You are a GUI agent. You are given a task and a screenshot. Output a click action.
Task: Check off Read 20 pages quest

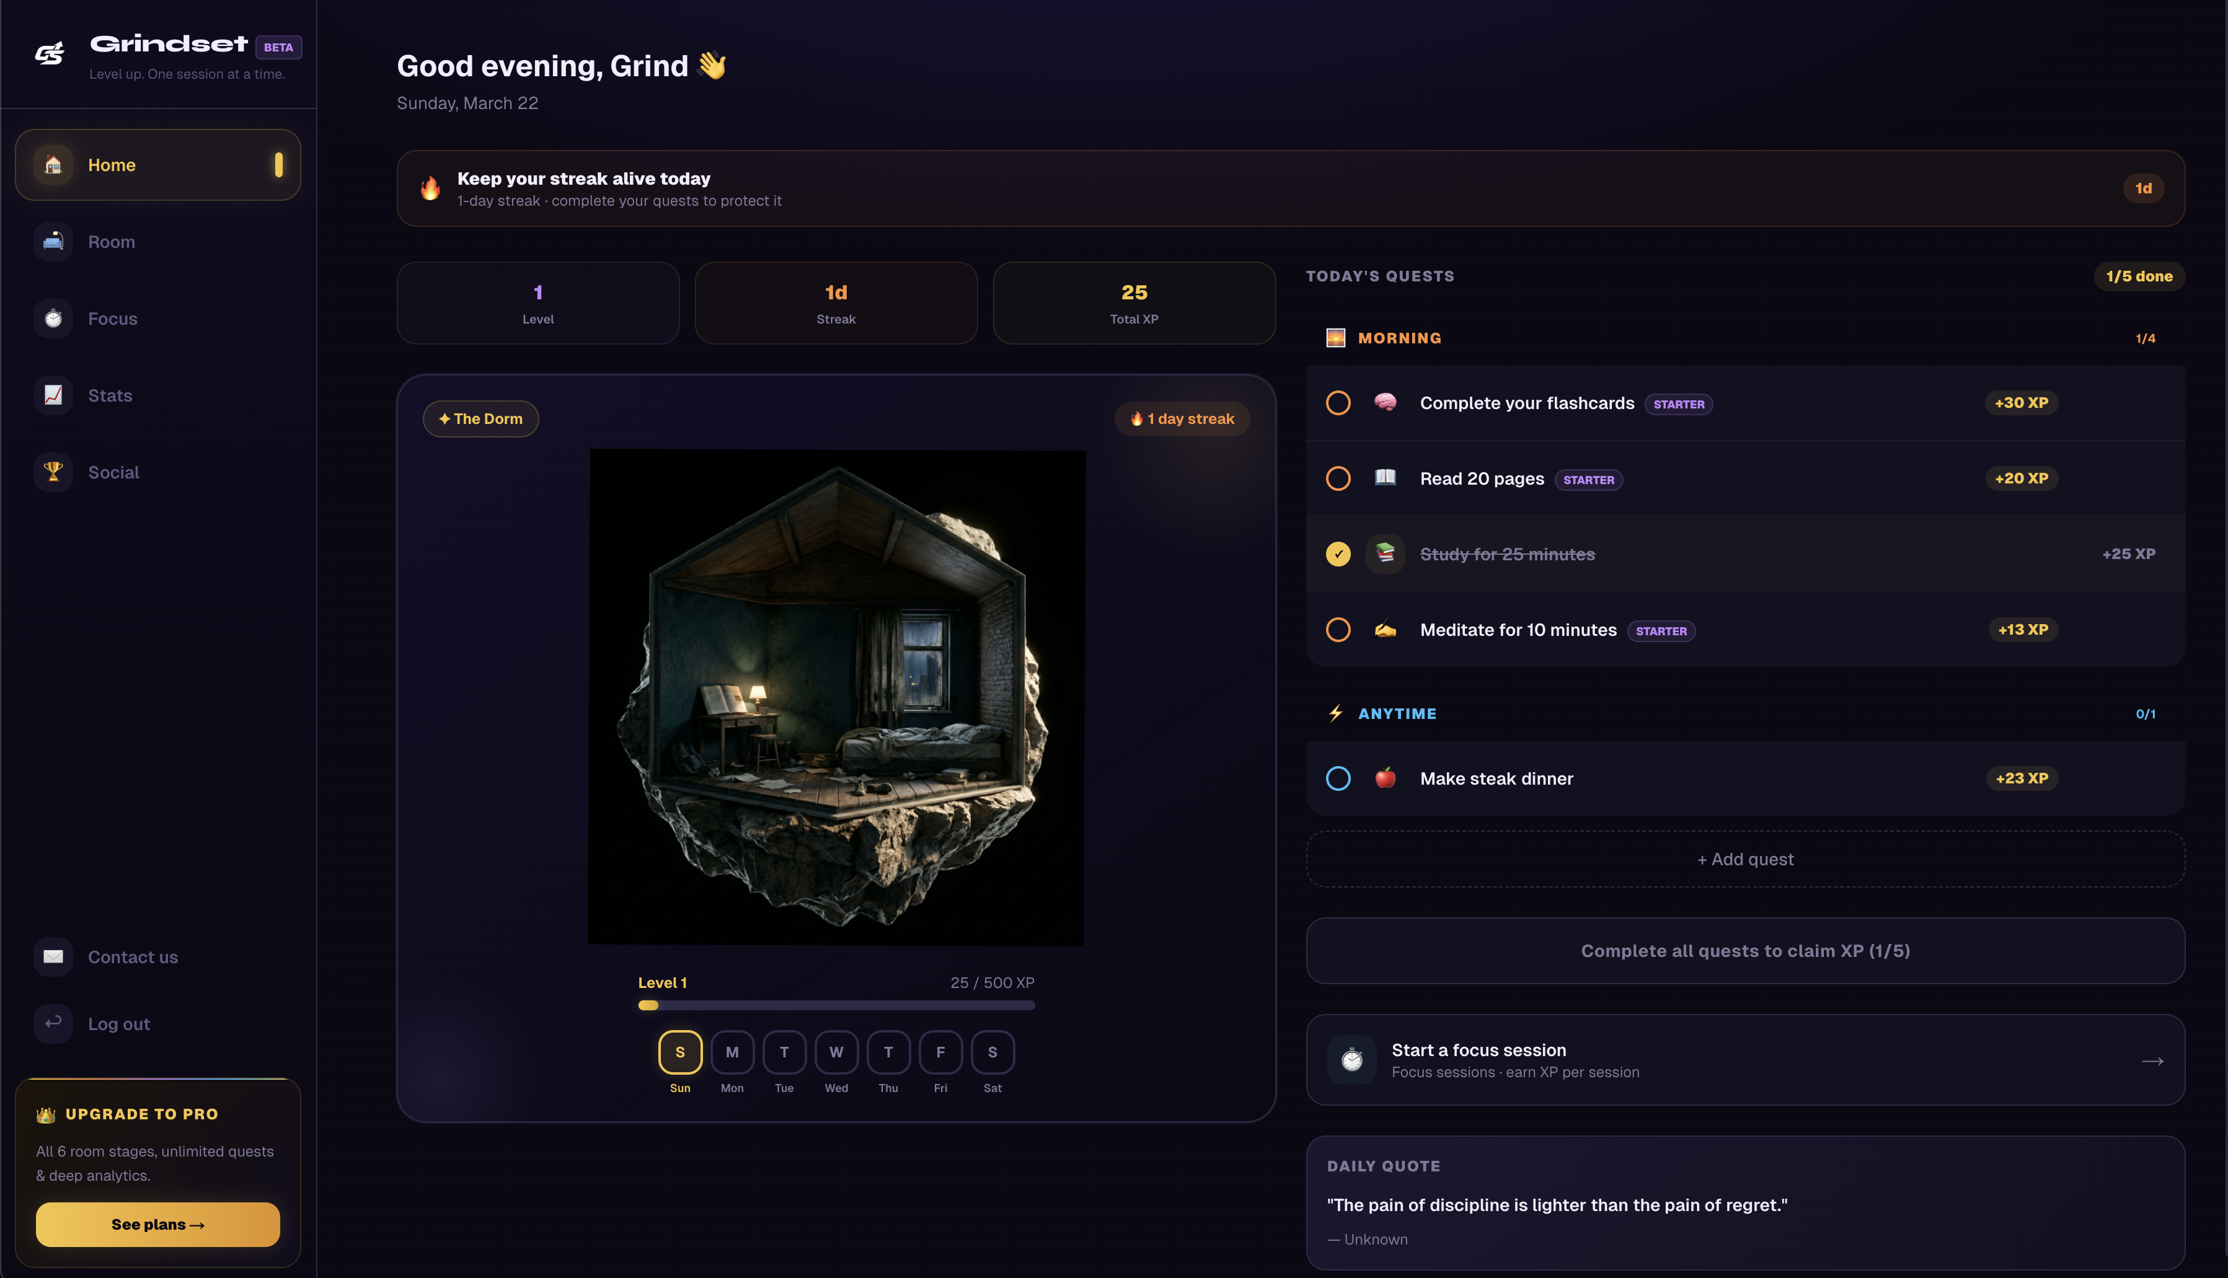[x=1338, y=478]
